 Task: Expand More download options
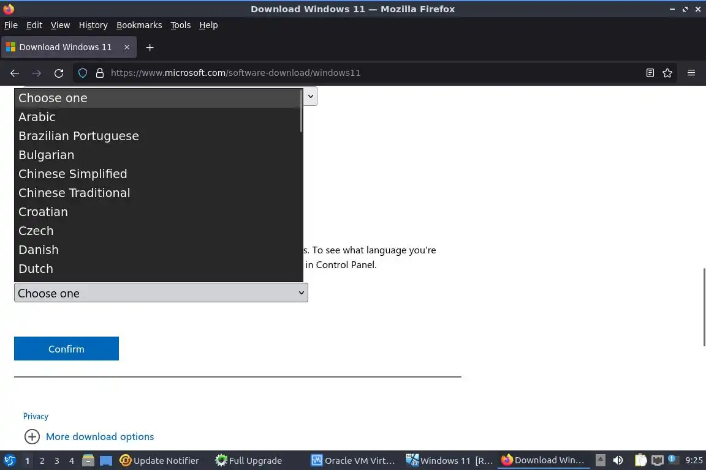coord(99,436)
